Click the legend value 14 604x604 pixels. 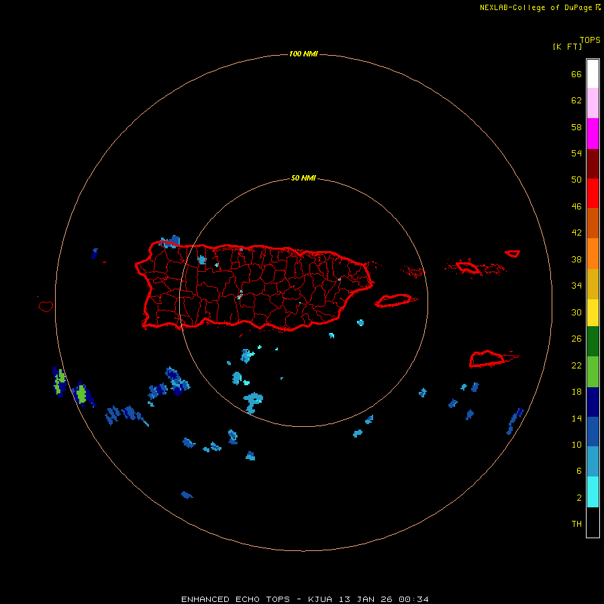576,418
